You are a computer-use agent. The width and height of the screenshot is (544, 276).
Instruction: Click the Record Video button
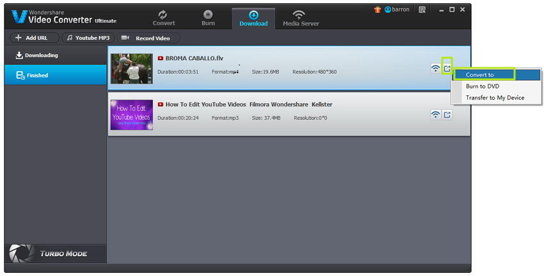(148, 38)
